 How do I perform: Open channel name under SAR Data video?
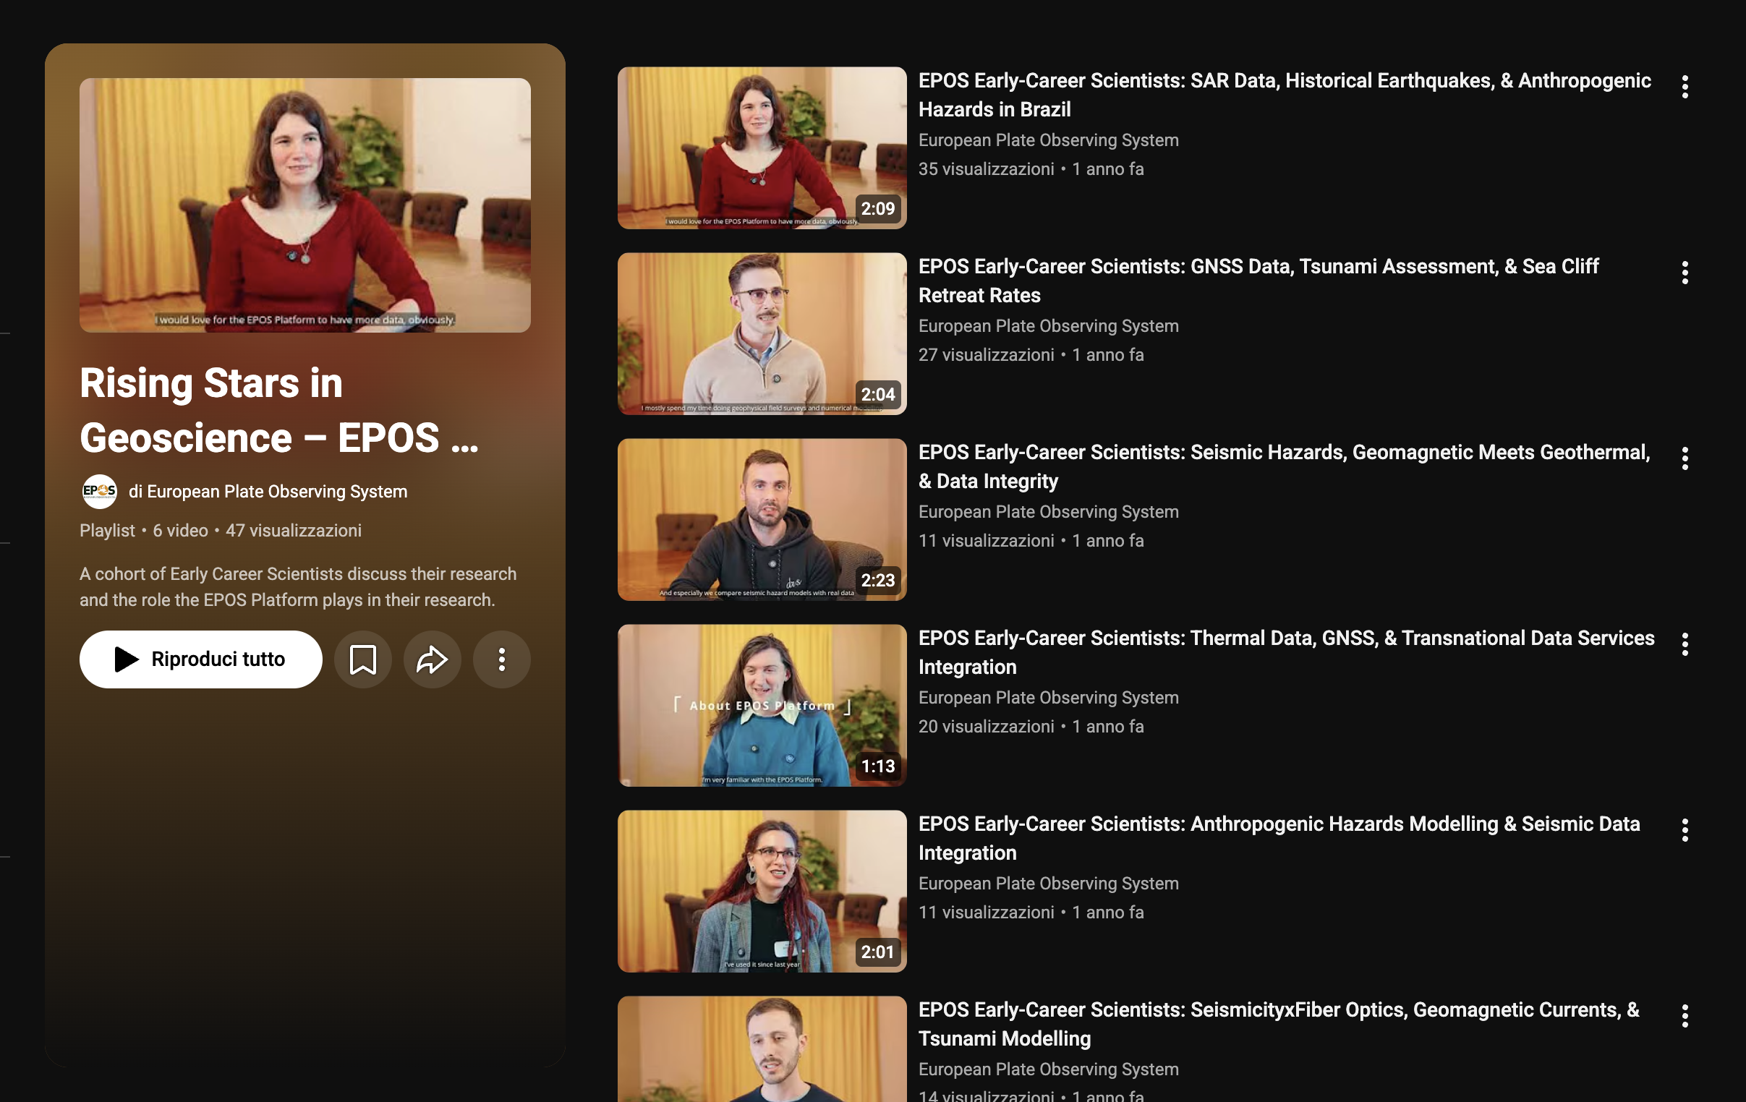[x=1049, y=140]
